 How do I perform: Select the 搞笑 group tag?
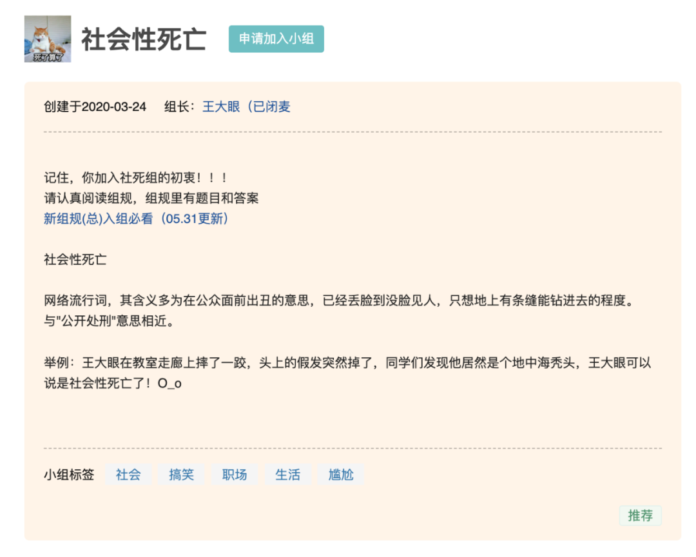[181, 474]
